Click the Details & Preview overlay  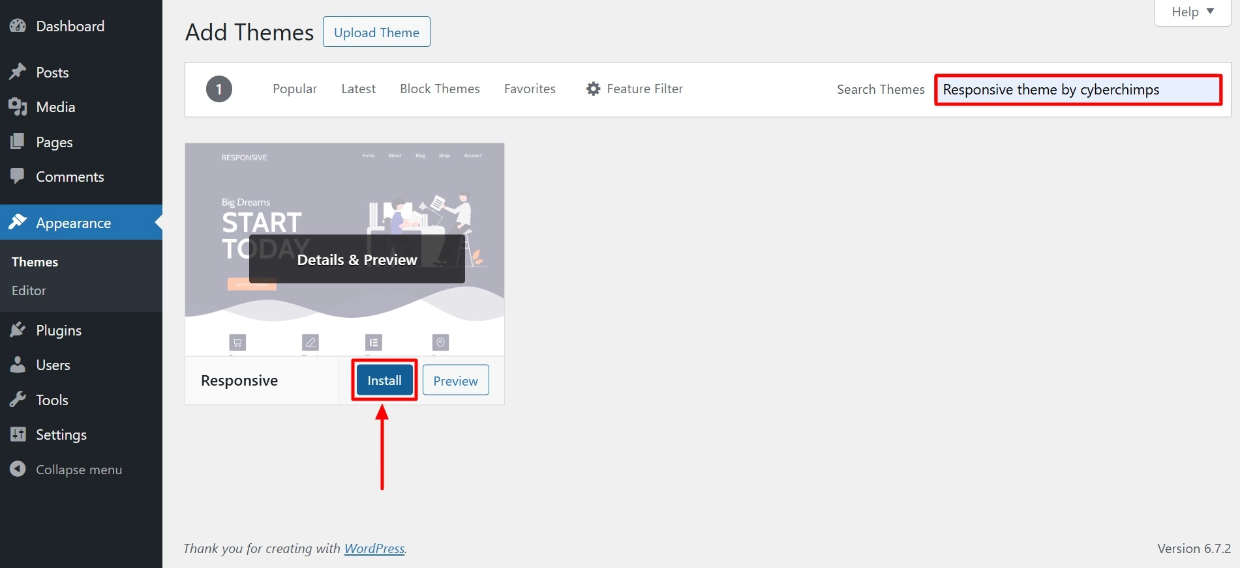coord(357,259)
